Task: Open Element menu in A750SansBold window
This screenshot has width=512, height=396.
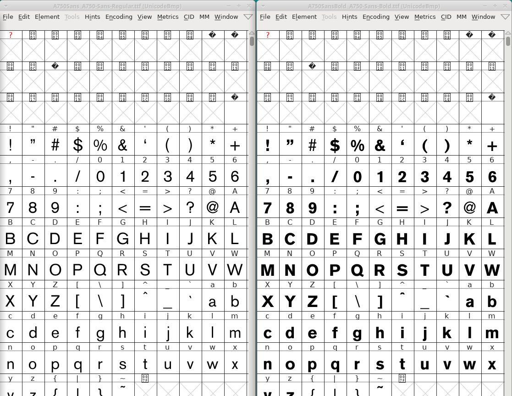Action: tap(304, 17)
